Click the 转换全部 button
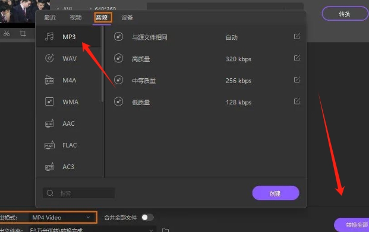The image size is (369, 232). [x=352, y=224]
